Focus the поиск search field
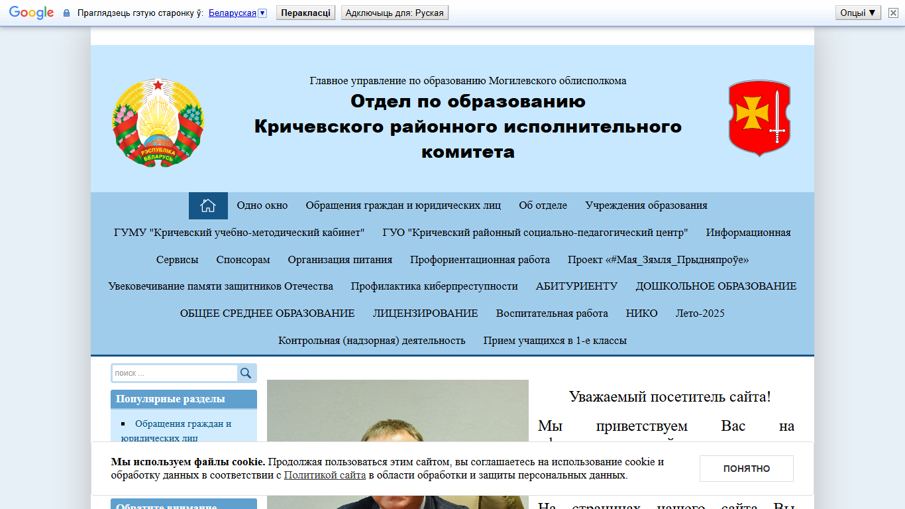905x509 pixels. click(175, 373)
